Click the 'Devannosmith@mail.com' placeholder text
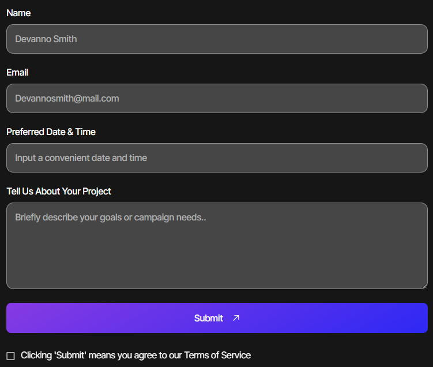Viewport: 433px width, 367px height. [x=67, y=99]
